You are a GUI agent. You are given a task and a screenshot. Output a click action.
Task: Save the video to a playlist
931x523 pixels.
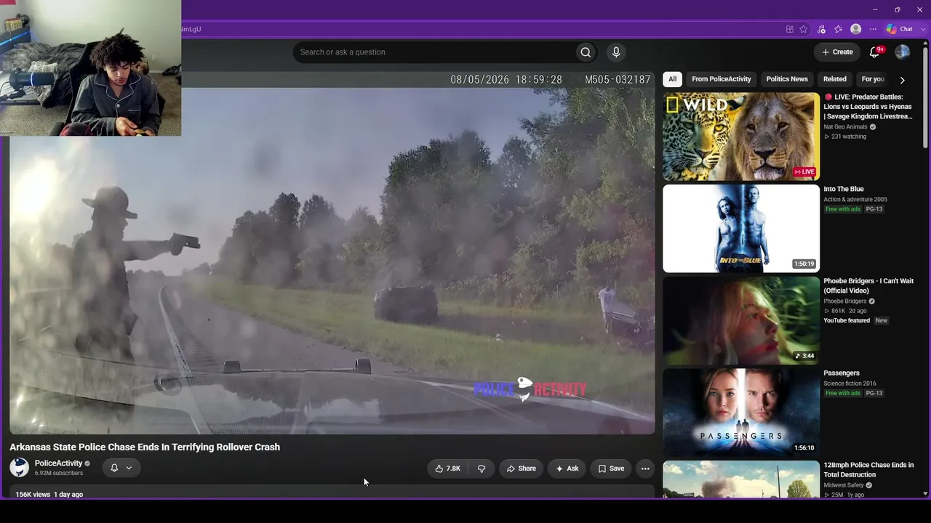[x=611, y=469]
